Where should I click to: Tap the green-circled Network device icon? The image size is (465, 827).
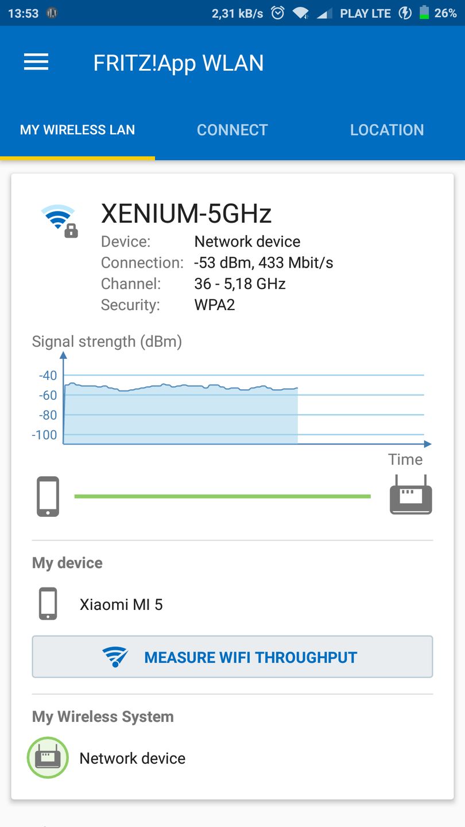(48, 758)
